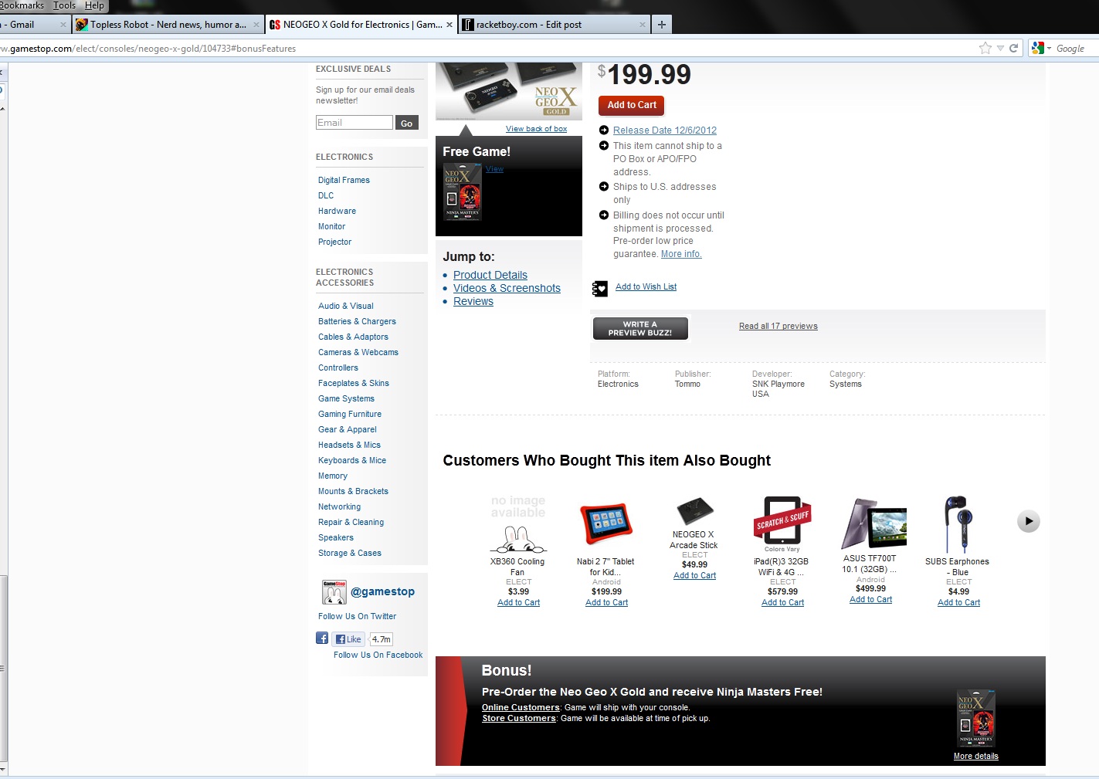Click the Google search box
The image size is (1099, 779).
[1070, 49]
